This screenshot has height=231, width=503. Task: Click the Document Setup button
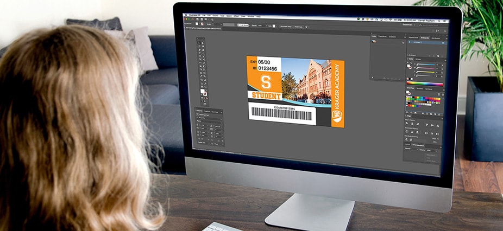(286, 26)
